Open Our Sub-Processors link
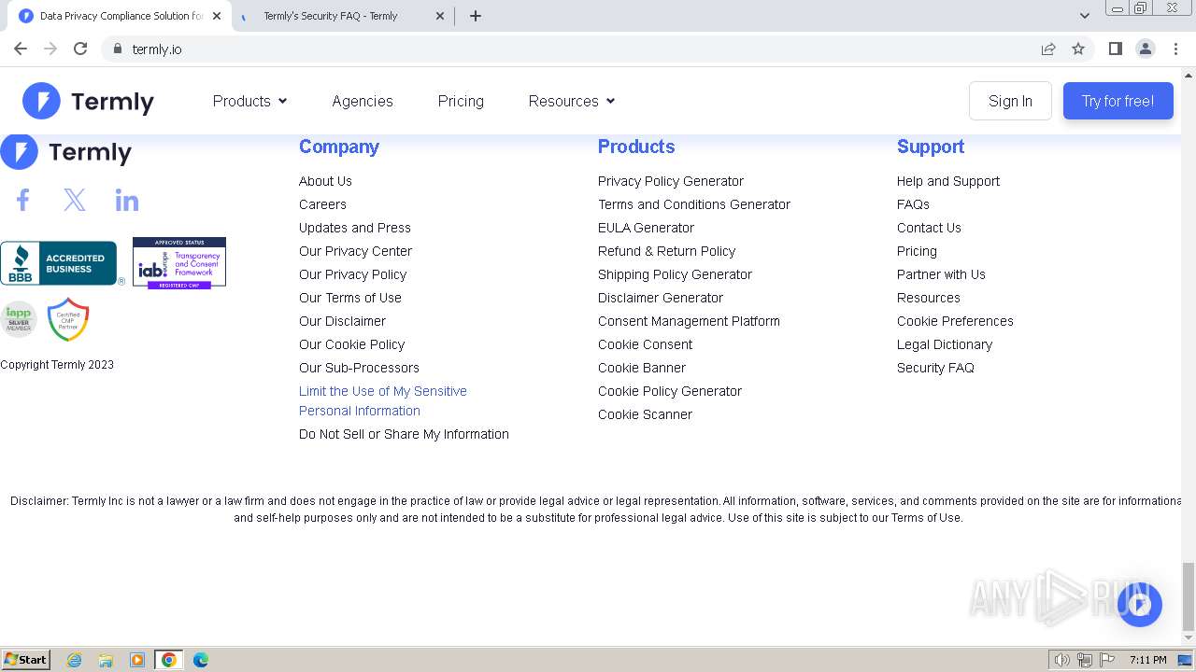Image resolution: width=1196 pixels, height=672 pixels. (x=359, y=368)
